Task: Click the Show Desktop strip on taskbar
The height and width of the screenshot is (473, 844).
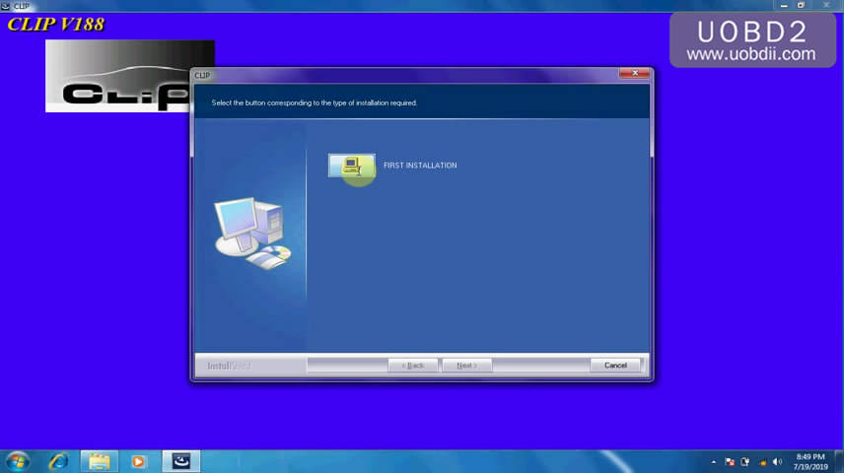Action: point(840,461)
